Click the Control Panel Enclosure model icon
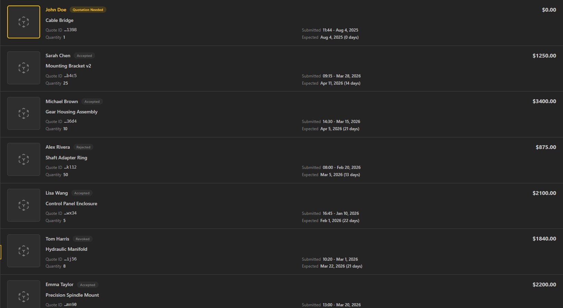Screen dimensions: 563x308 click(24, 205)
